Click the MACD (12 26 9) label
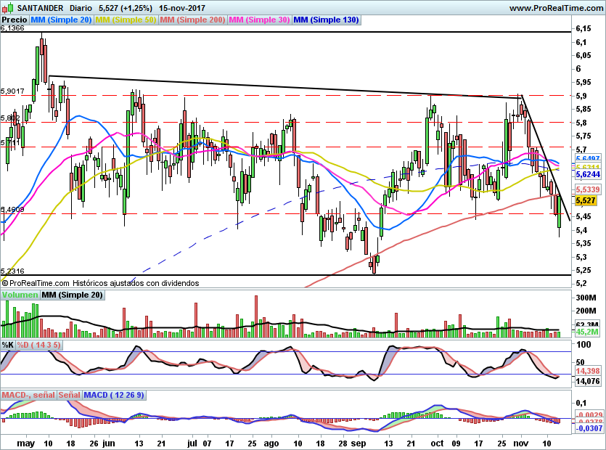The width and height of the screenshot is (606, 450). 114,395
